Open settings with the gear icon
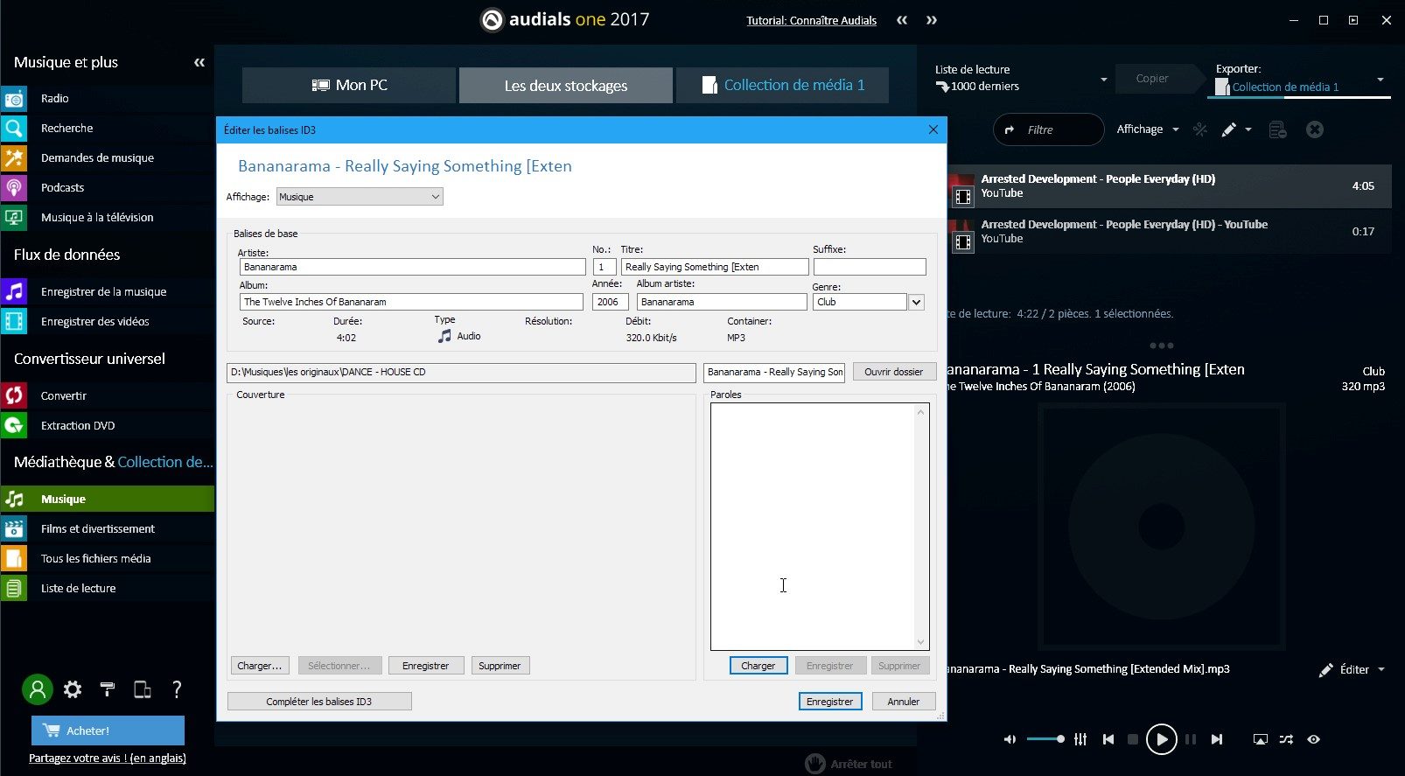Screen dimensions: 1405x776 click(73, 689)
